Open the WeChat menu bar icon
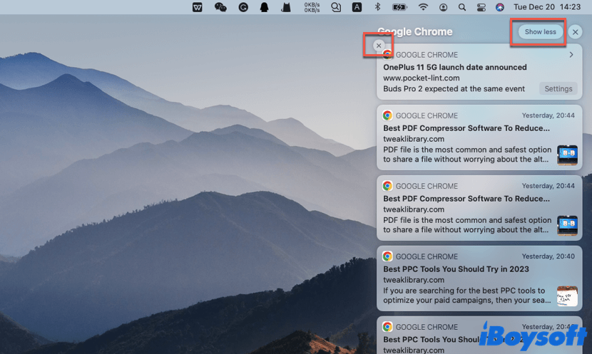 click(x=220, y=7)
